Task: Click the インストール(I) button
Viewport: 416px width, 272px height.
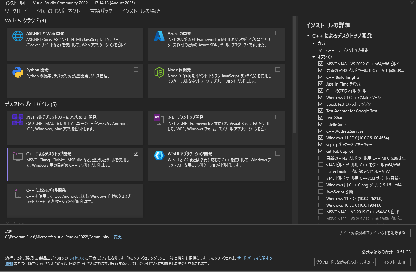Action: [394, 262]
